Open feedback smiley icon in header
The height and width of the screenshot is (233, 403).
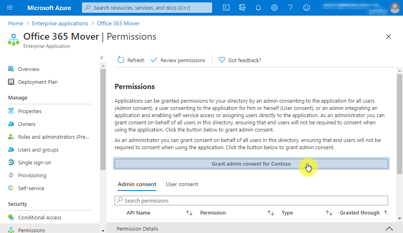click(306, 8)
